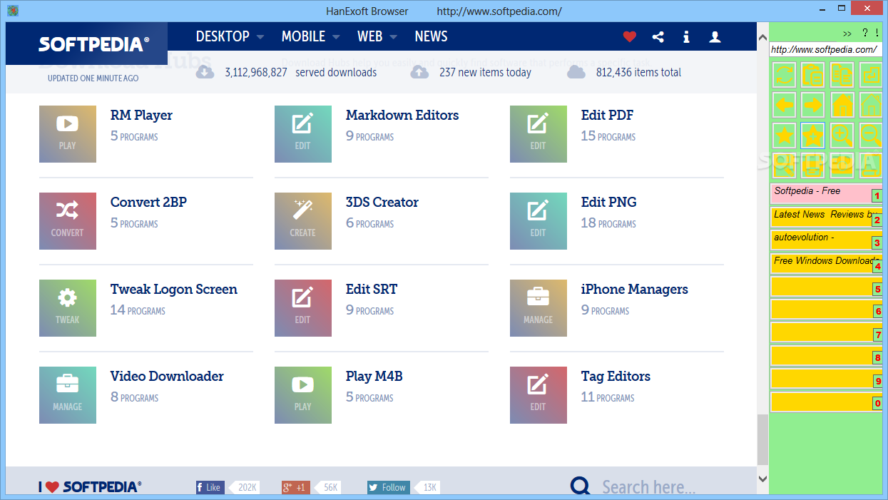Select the empty tab slot numbered 9
Viewport: 888px width, 500px height.
pos(826,379)
